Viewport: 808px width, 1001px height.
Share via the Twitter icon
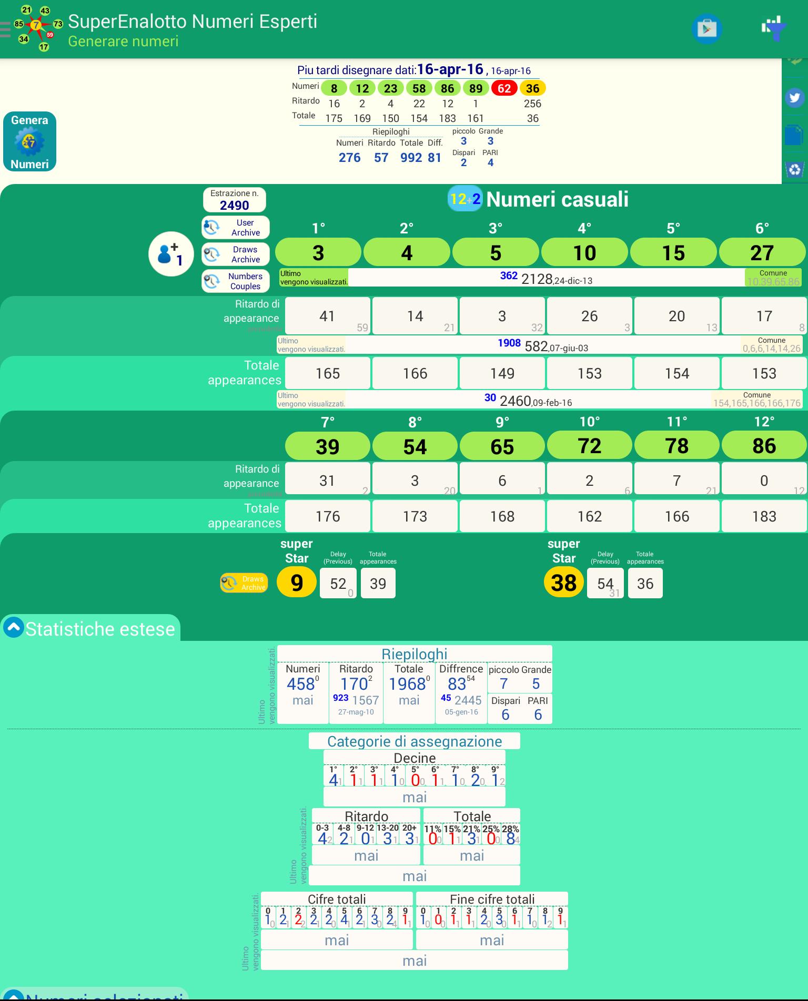click(795, 98)
